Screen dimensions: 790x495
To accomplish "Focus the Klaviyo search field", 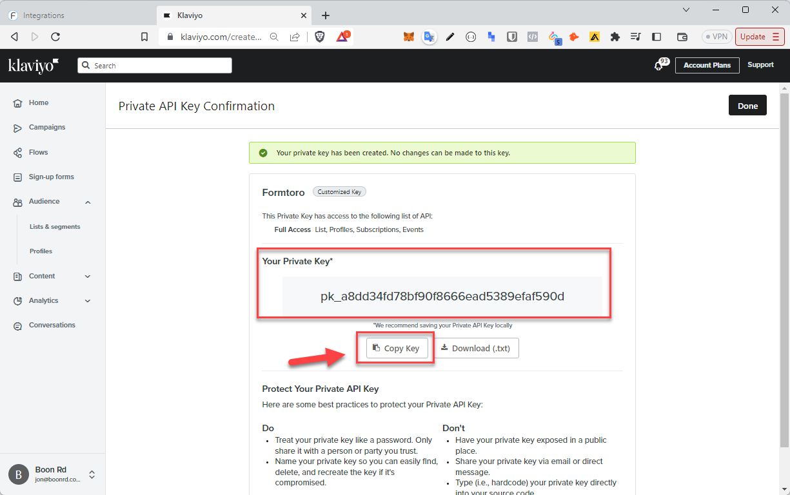I will point(154,65).
